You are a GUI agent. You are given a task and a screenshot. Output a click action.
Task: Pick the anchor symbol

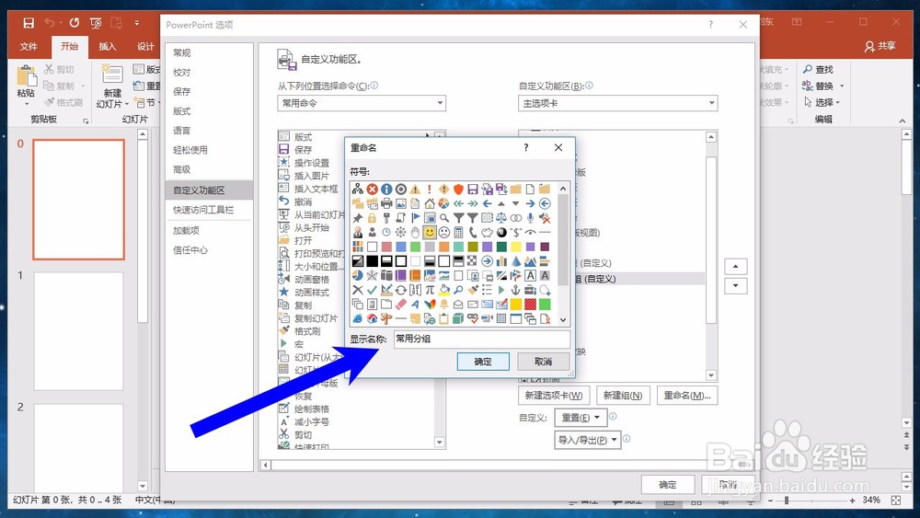[x=516, y=290]
